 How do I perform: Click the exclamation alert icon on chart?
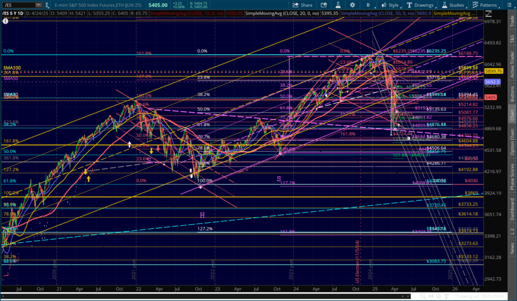[x=5, y=21]
